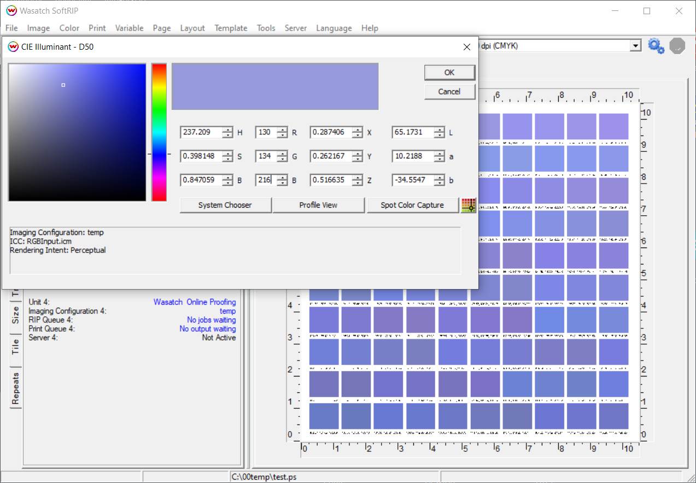Open the Print menu
Screen dimensions: 696x483
pyautogui.click(x=97, y=28)
